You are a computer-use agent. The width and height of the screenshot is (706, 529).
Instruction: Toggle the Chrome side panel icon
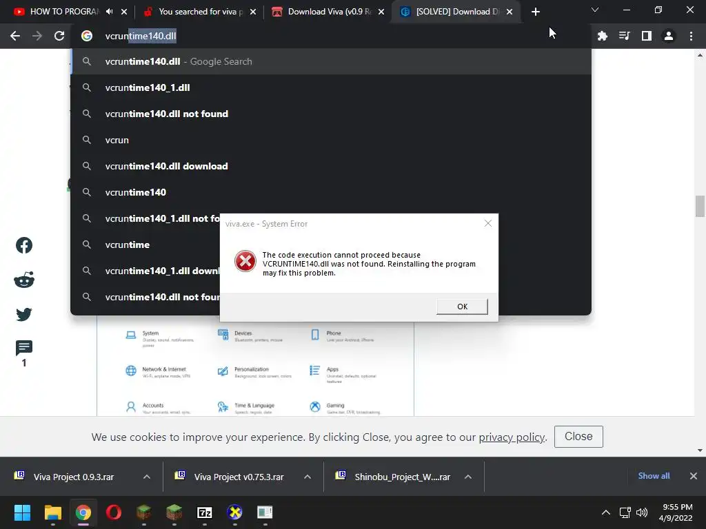646,36
